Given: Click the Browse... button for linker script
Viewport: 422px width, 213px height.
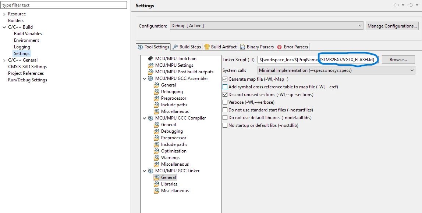Looking at the screenshot, I should tap(398, 59).
